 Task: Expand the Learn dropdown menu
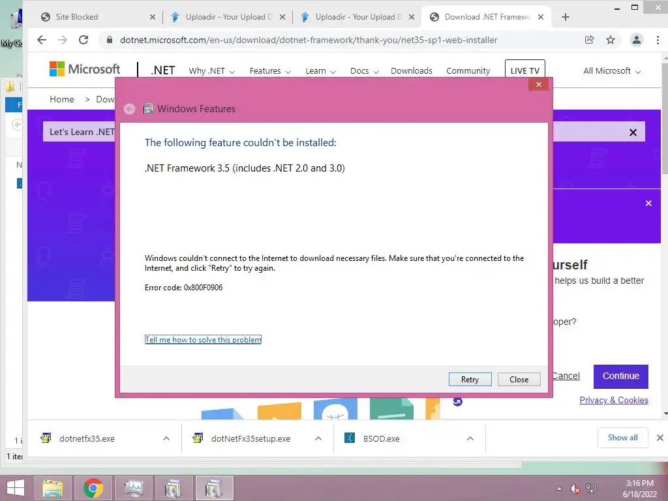[x=320, y=71]
